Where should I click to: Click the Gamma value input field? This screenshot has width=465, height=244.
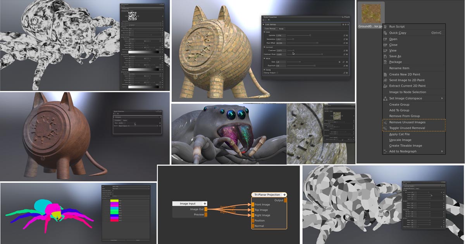[x=281, y=35]
